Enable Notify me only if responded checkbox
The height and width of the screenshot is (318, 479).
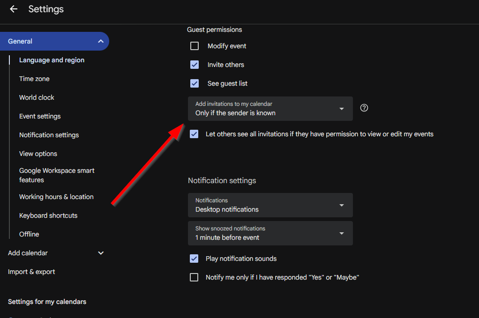(194, 277)
